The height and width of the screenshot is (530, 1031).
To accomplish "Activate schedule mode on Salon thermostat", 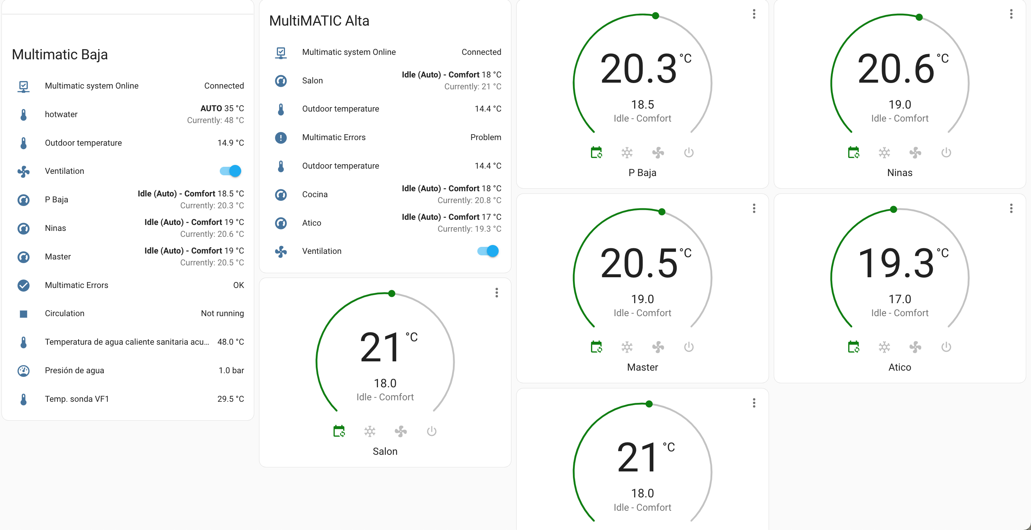I will (x=339, y=431).
